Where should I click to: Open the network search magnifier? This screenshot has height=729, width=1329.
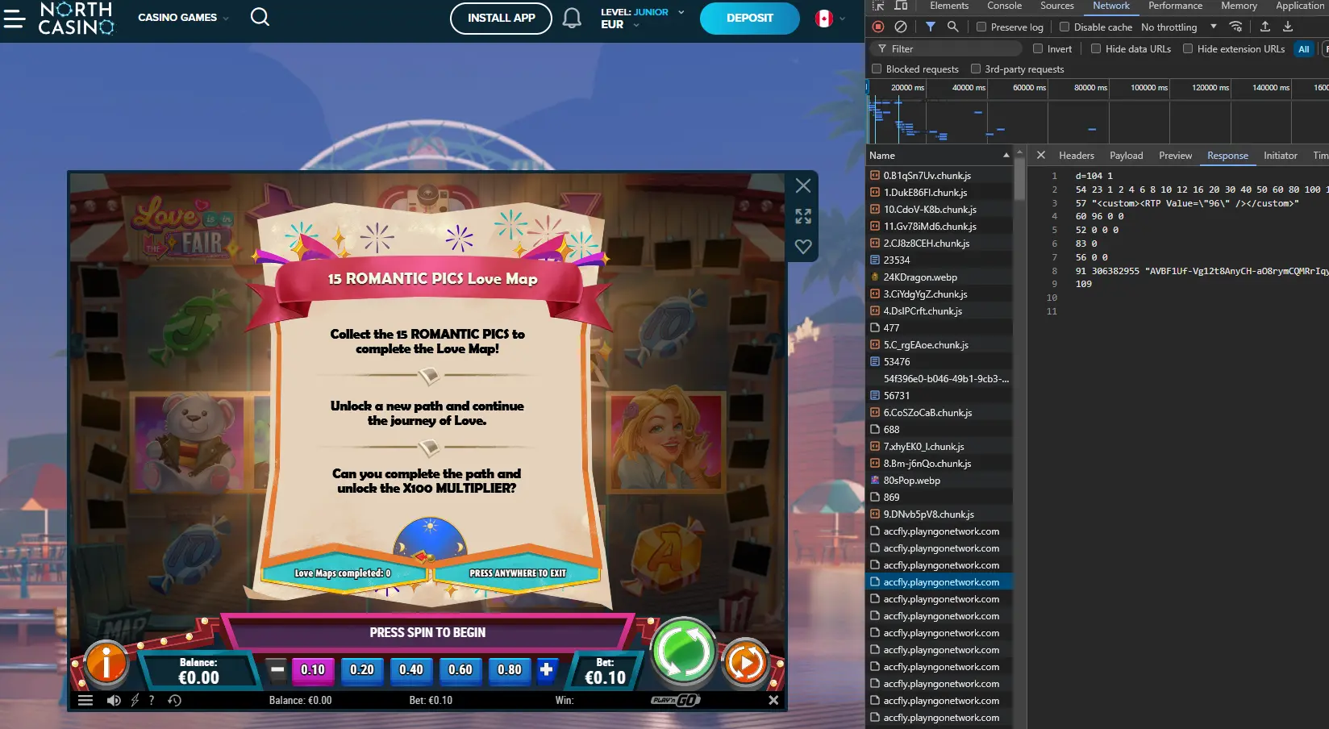(952, 27)
